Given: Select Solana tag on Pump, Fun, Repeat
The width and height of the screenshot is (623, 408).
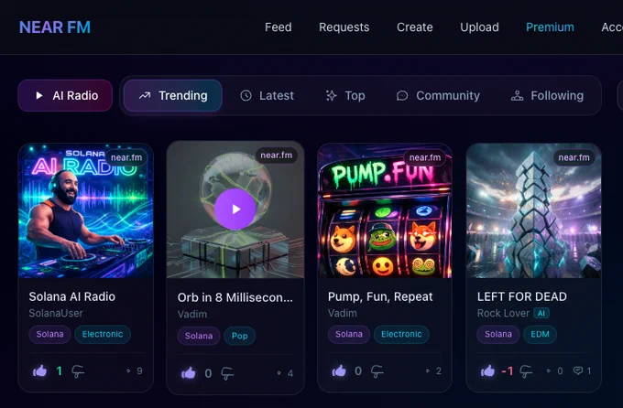Looking at the screenshot, I should pos(349,334).
